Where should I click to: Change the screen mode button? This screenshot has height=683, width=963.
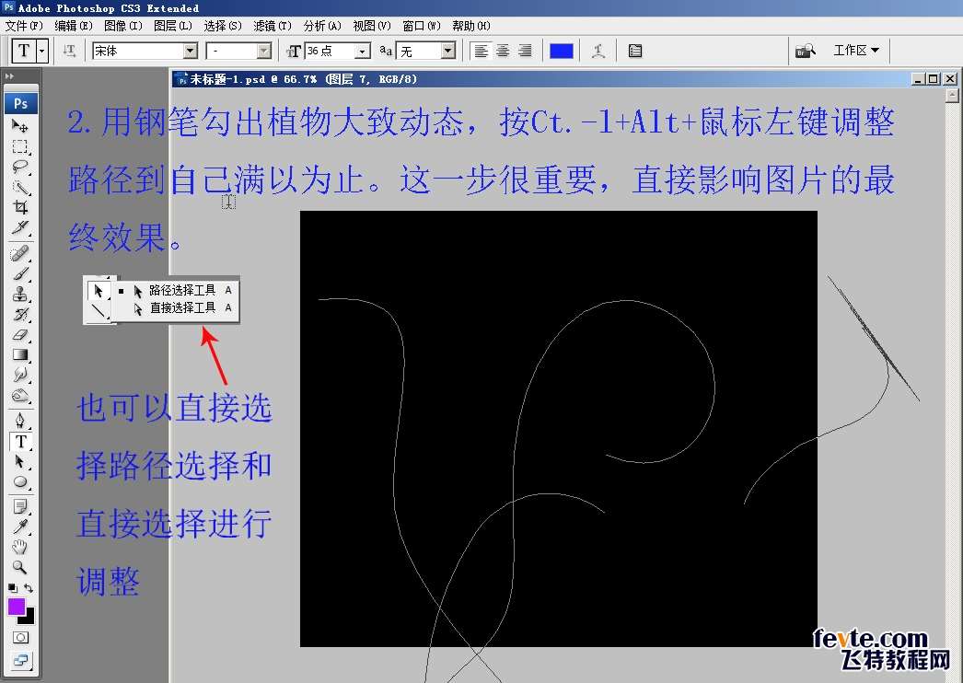20,661
